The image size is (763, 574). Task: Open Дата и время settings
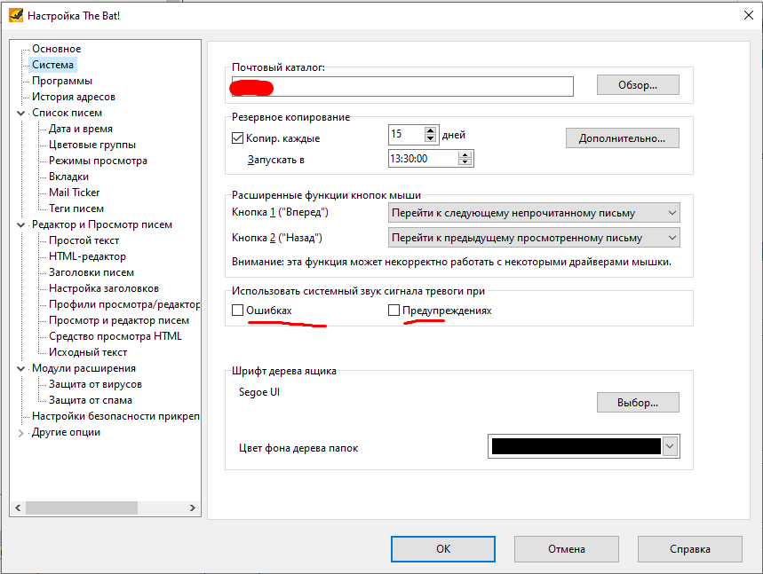pos(81,129)
